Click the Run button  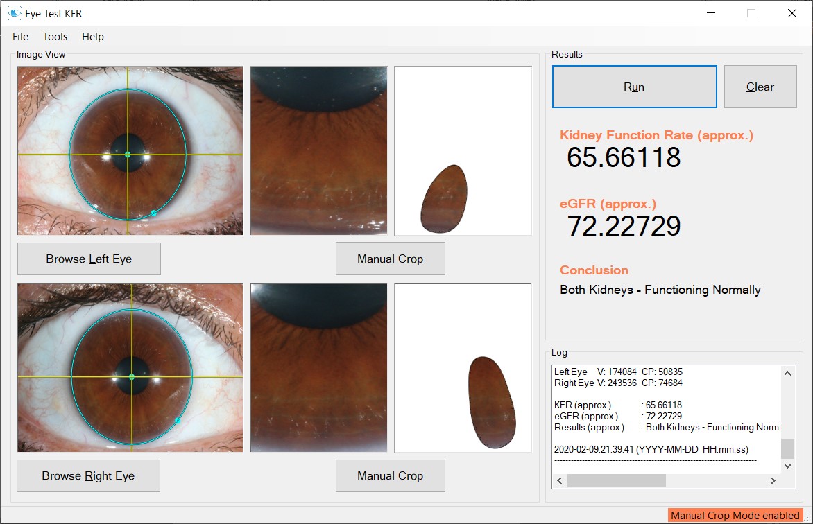(634, 87)
